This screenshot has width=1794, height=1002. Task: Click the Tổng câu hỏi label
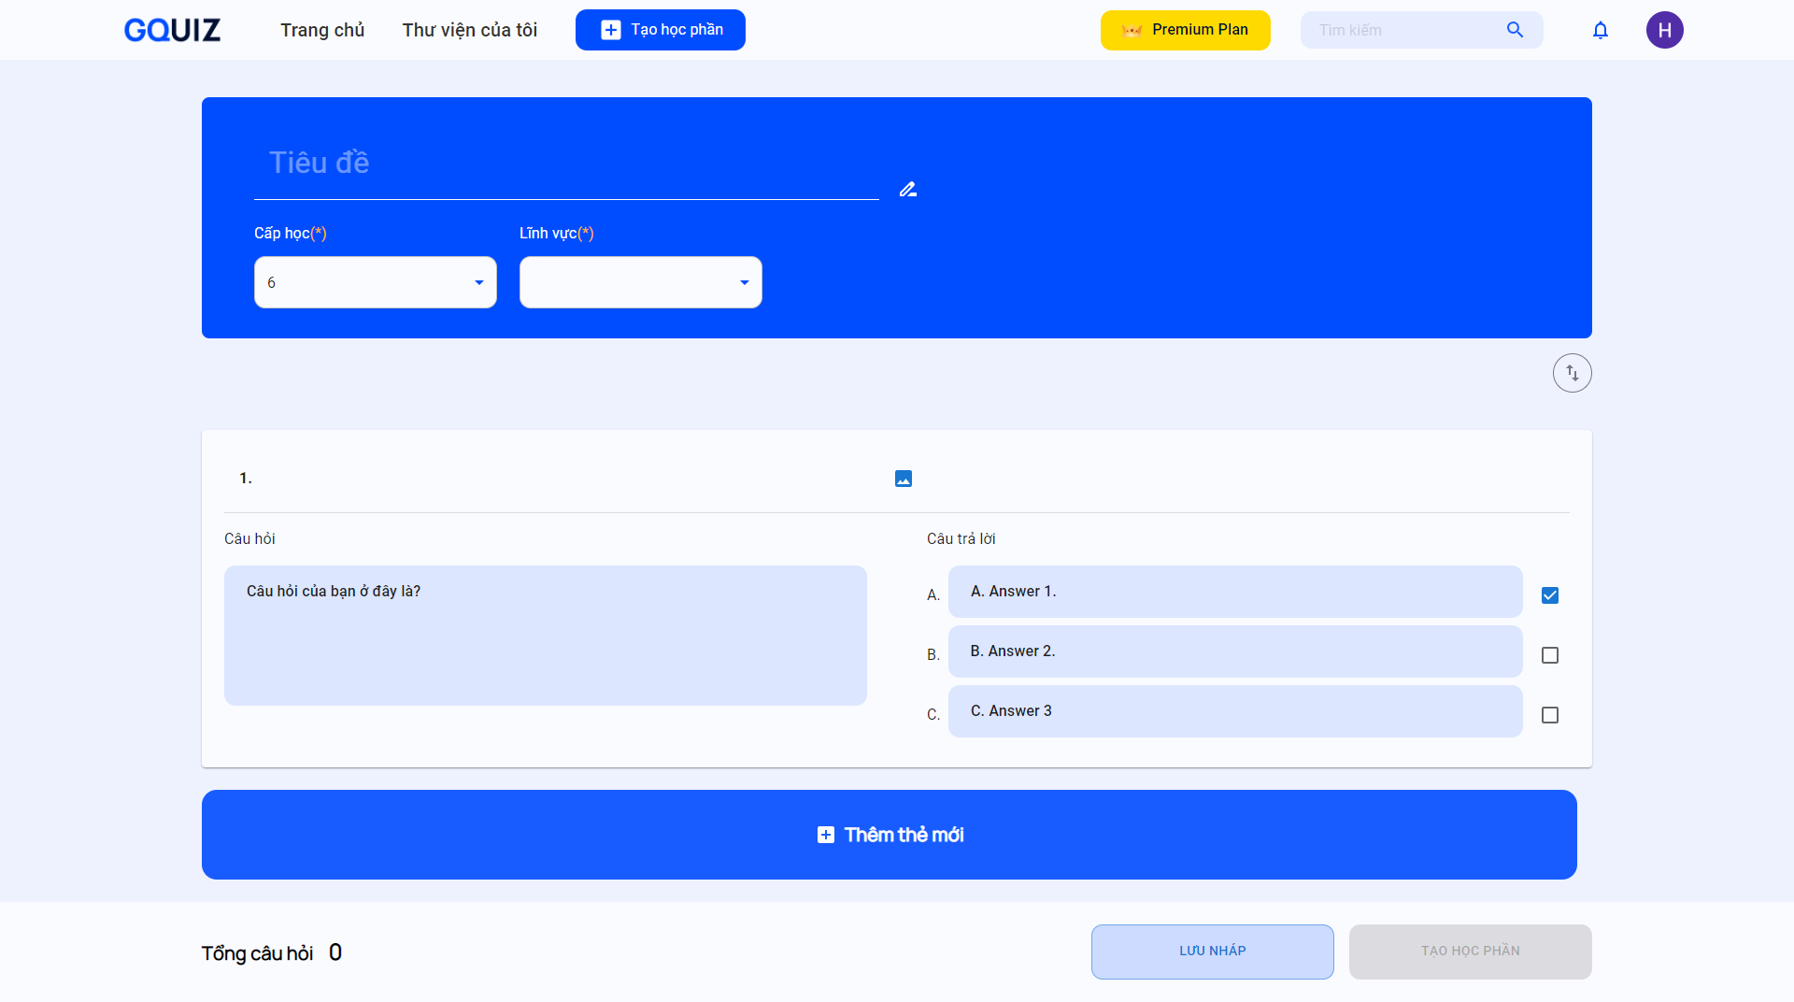click(x=257, y=953)
